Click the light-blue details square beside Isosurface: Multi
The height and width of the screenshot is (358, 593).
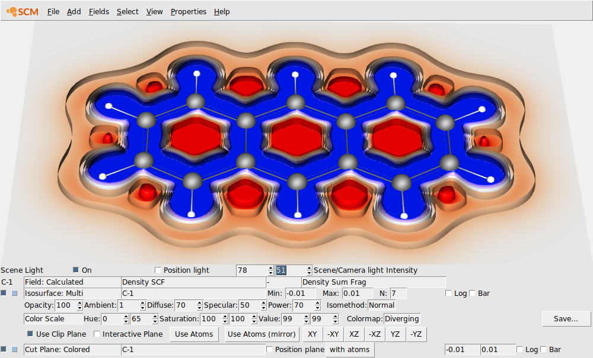click(x=14, y=293)
